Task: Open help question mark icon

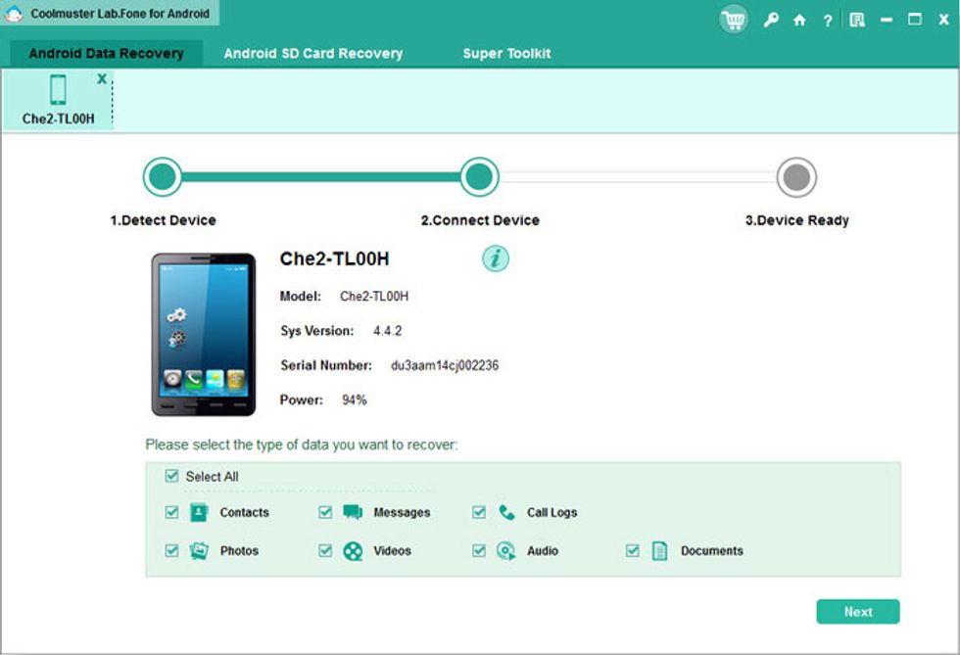Action: point(828,21)
